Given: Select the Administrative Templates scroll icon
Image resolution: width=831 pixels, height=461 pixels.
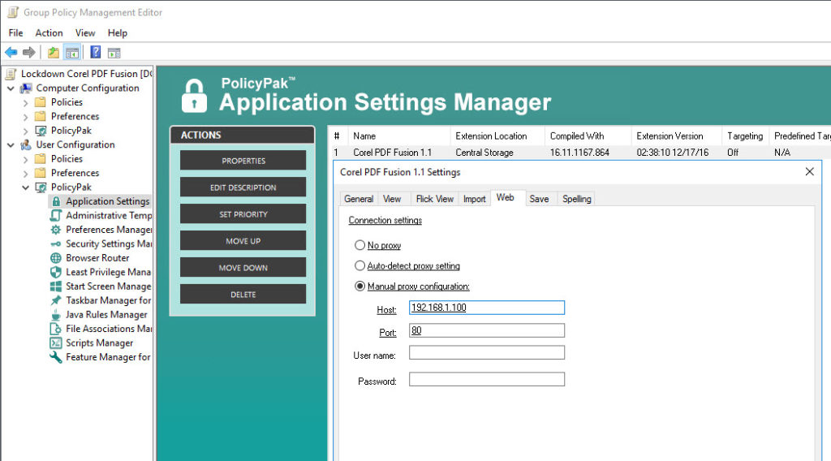Looking at the screenshot, I should tap(56, 216).
